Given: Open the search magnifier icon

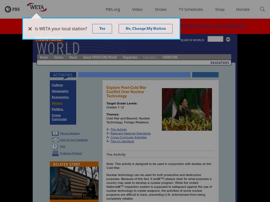Looking at the screenshot, I should (x=262, y=9).
